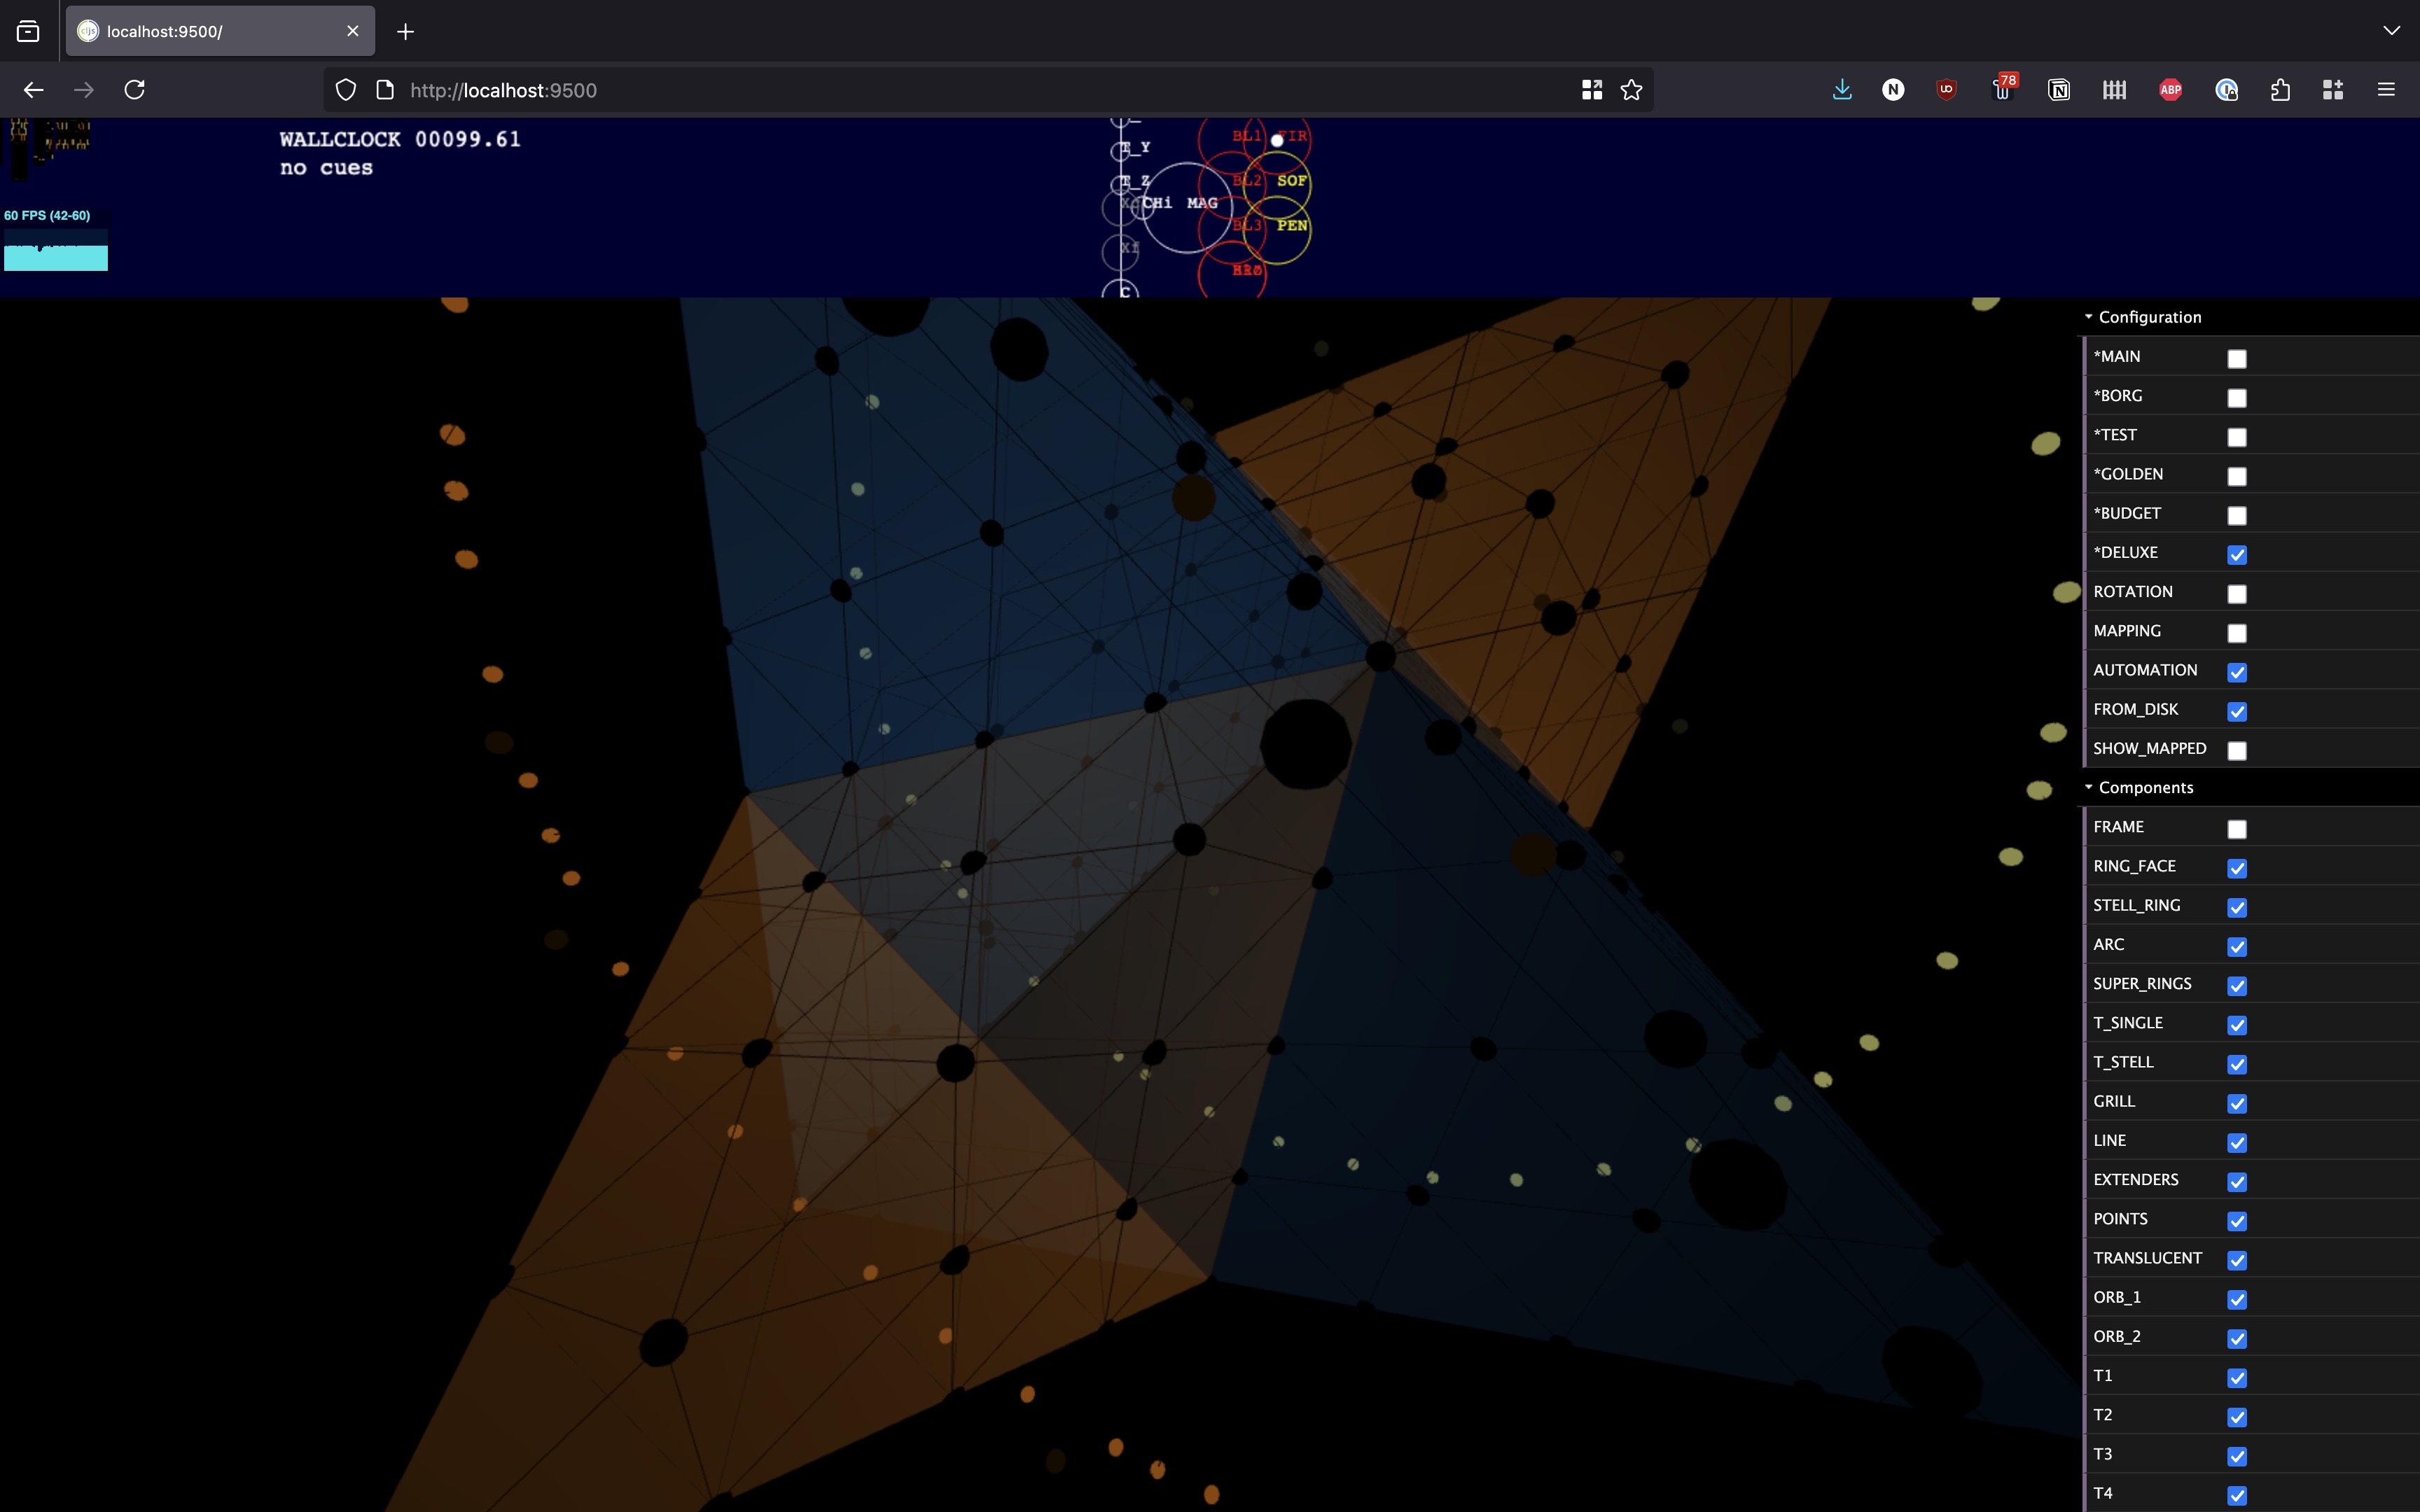Open the Notion web clipper extension

2059,90
